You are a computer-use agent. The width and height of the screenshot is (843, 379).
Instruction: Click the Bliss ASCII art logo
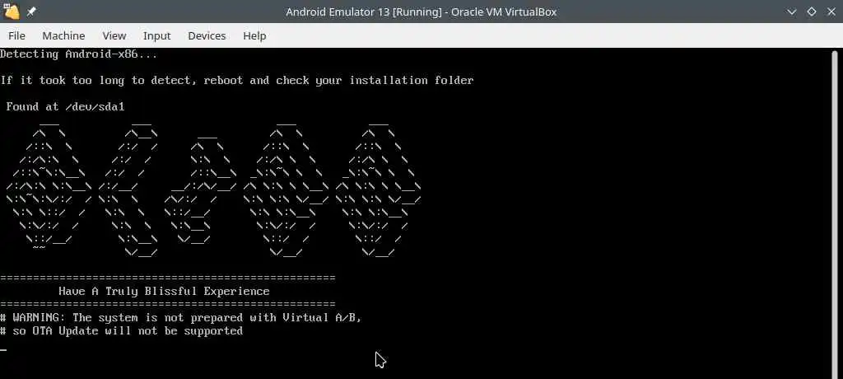(x=213, y=189)
